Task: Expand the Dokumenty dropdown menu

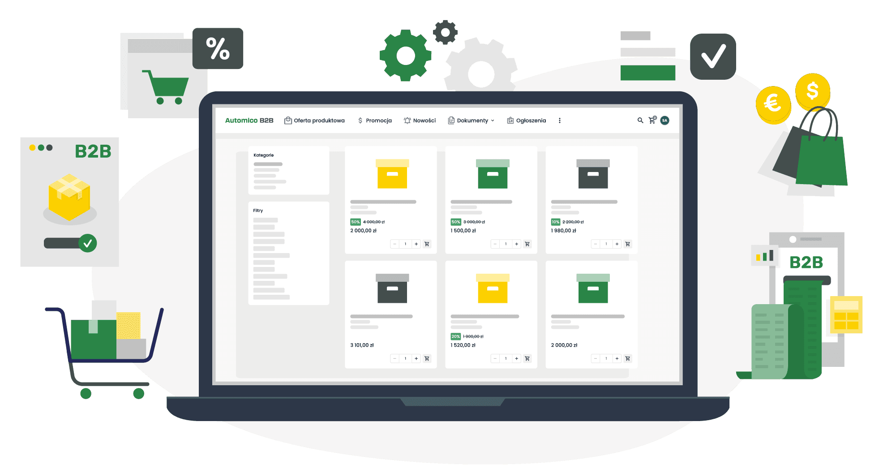Action: [x=471, y=120]
